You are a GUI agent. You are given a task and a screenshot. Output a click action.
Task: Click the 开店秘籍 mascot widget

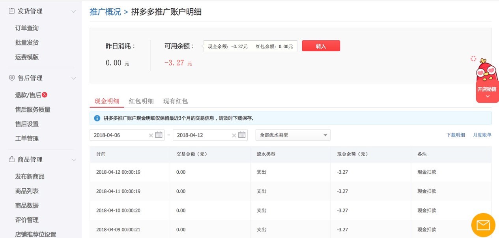click(x=488, y=81)
